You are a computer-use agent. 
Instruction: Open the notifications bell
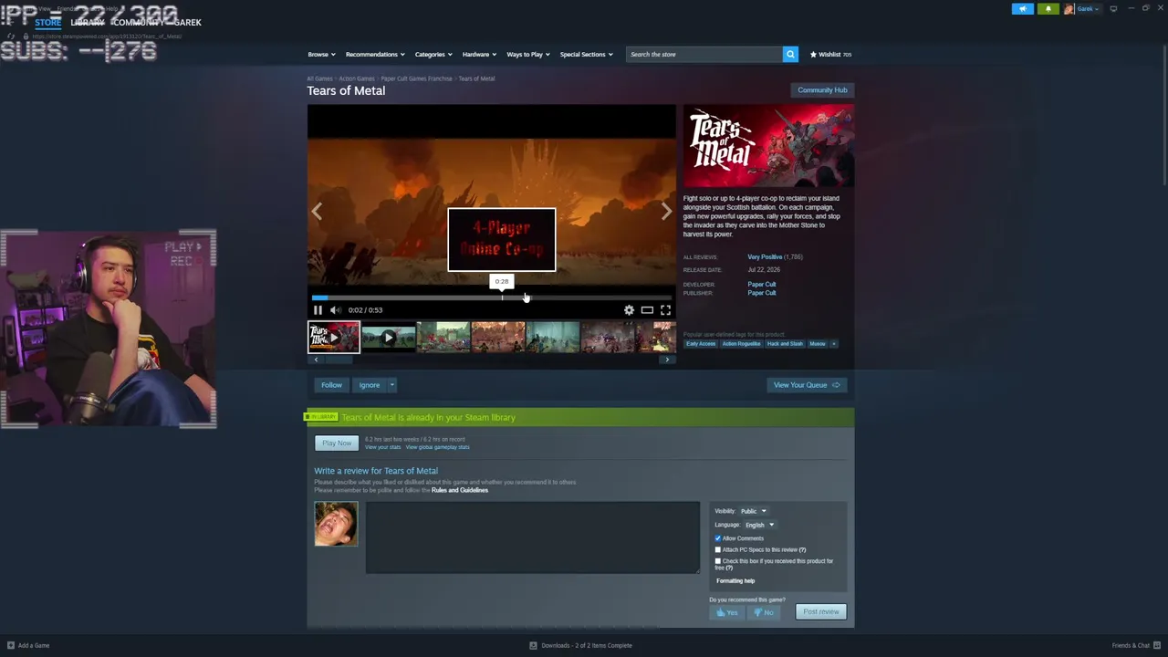point(1048,9)
